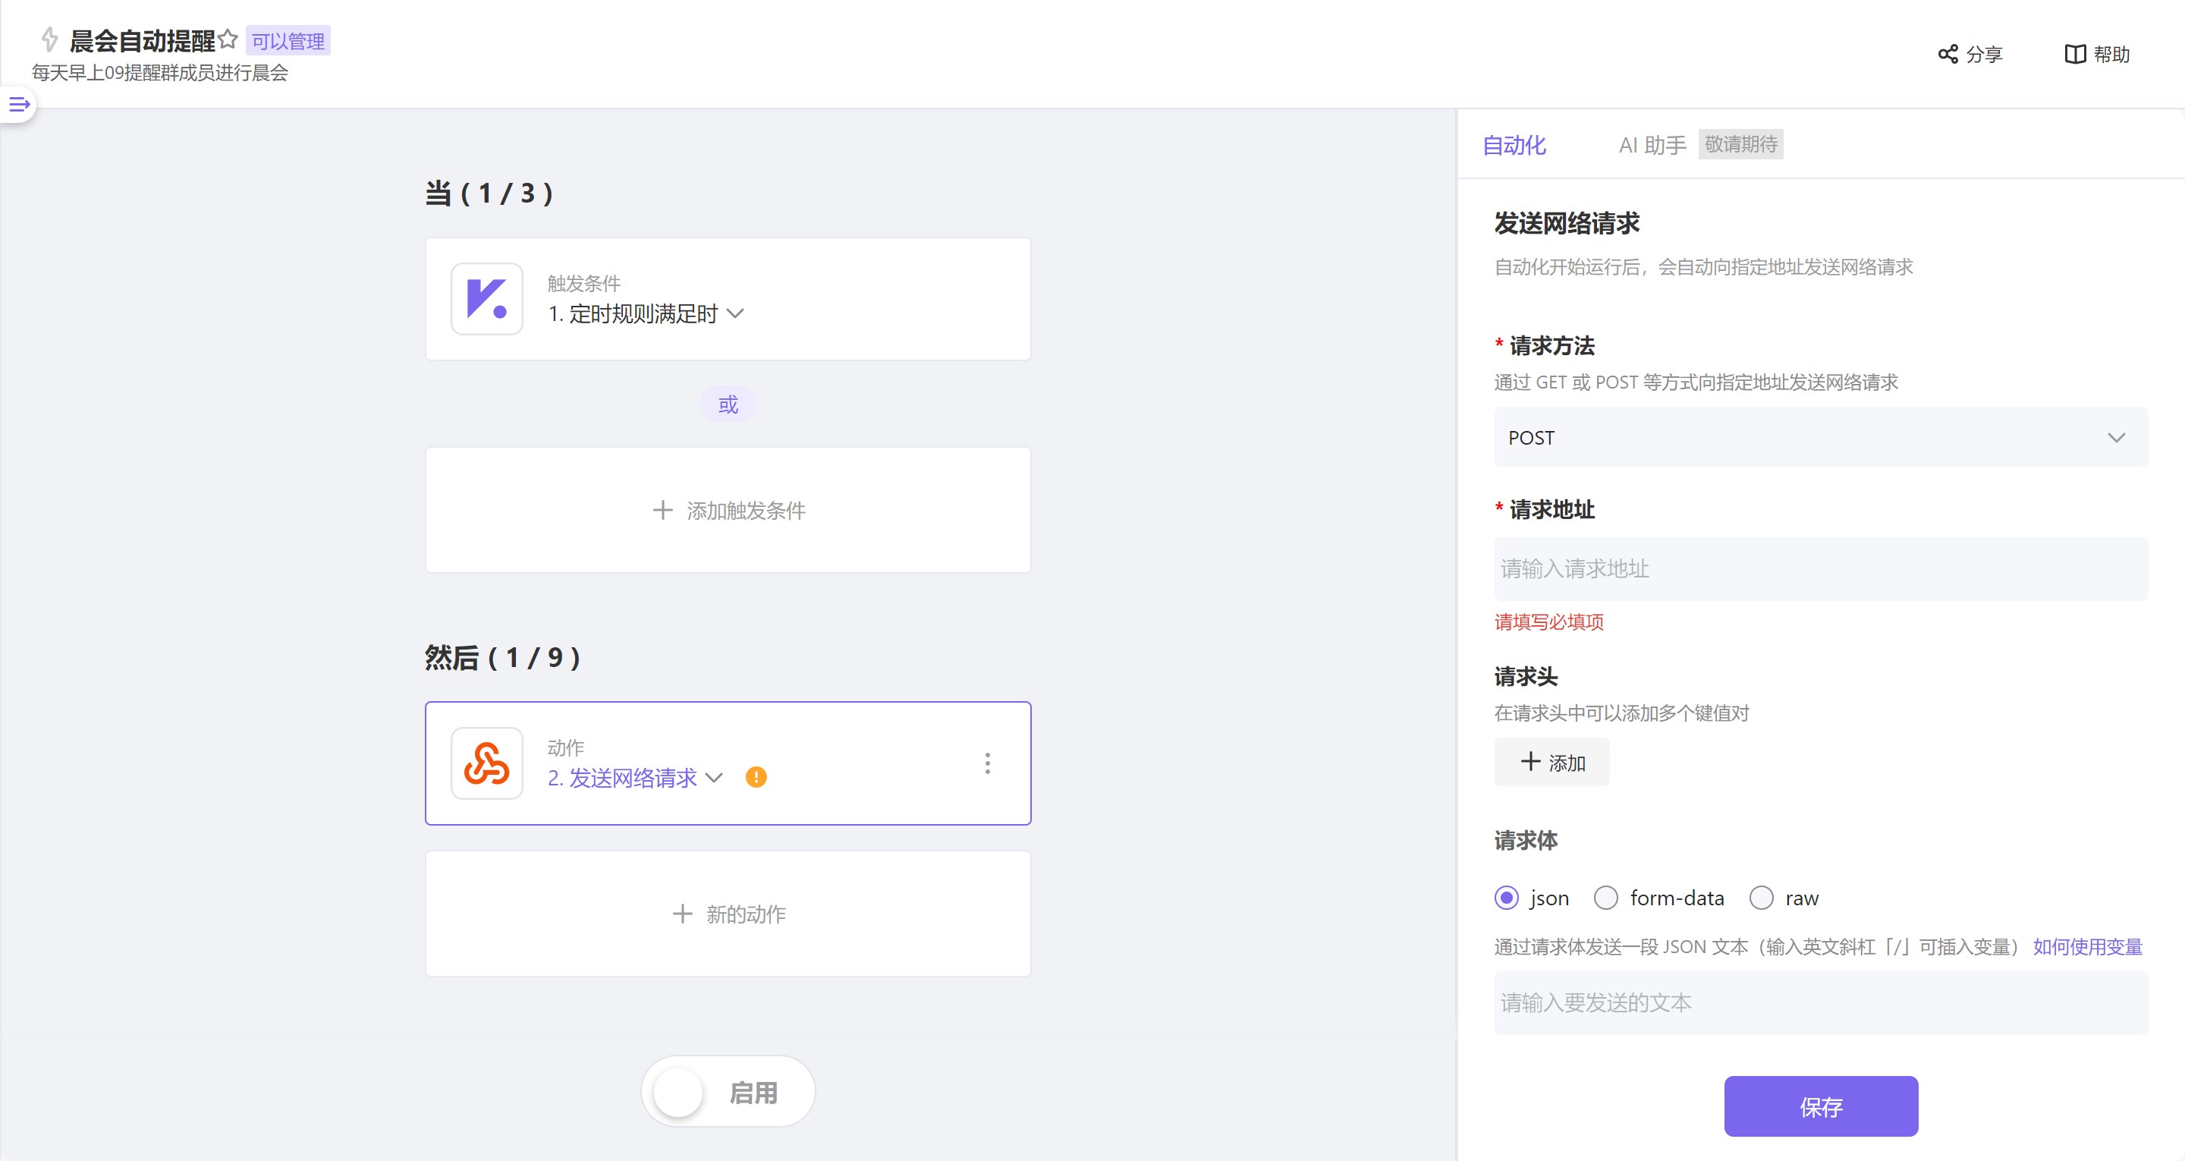Click the timed trigger icon on the trigger card
The image size is (2185, 1161).
487,299
